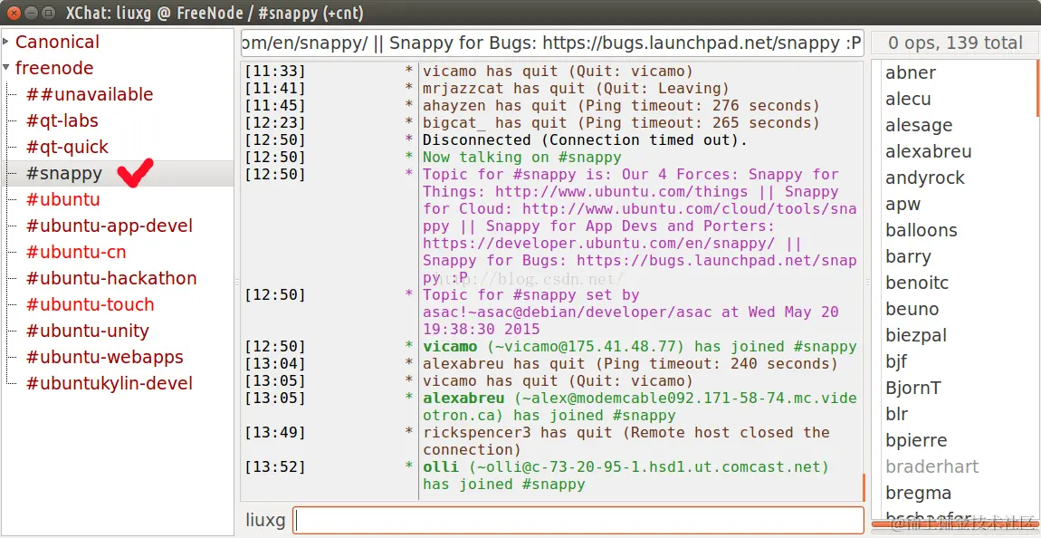Open the ##unavailable channel
1041x538 pixels.
pyautogui.click(x=90, y=94)
